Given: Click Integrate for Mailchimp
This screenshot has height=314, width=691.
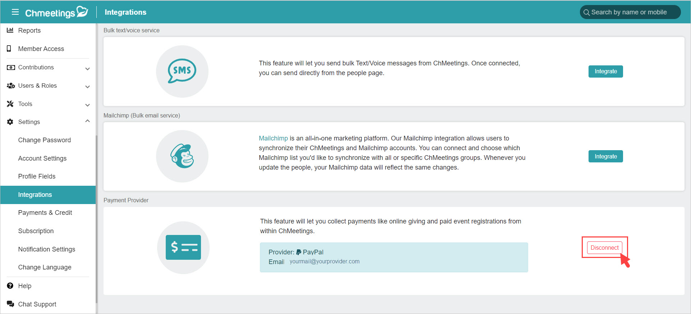Looking at the screenshot, I should pos(605,156).
